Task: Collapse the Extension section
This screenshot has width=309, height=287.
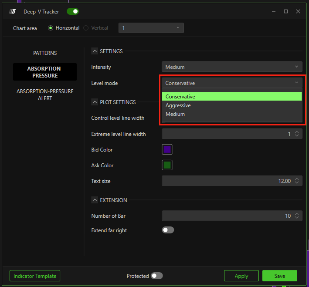Action: click(x=95, y=200)
